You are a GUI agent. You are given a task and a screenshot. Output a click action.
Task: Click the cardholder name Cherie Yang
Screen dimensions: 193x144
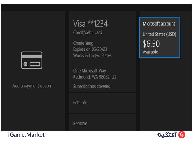(x=83, y=43)
